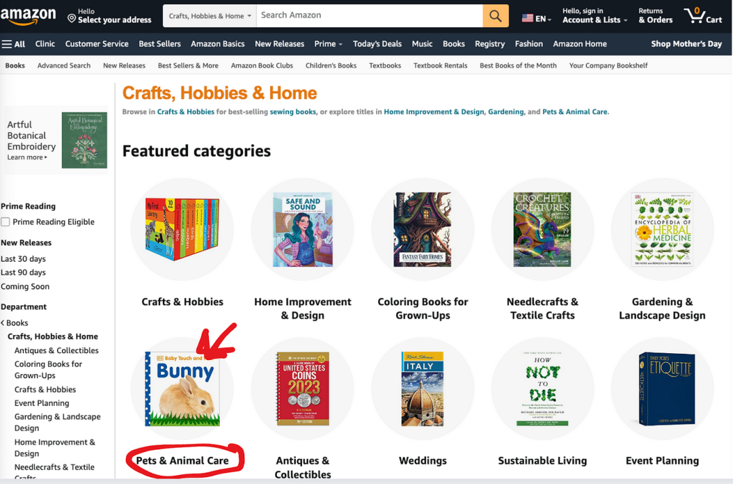
Task: Open the shopping cart
Action: pos(702,16)
